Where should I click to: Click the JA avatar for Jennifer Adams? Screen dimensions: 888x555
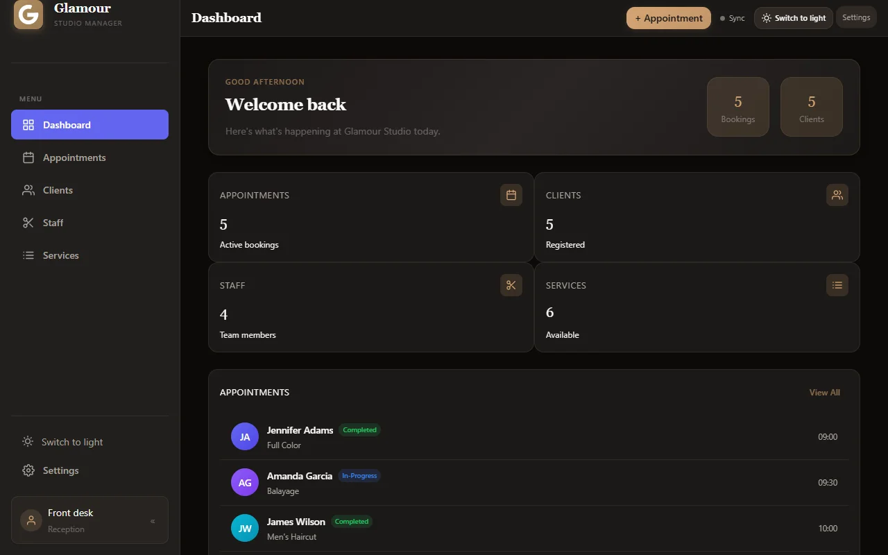pyautogui.click(x=245, y=437)
